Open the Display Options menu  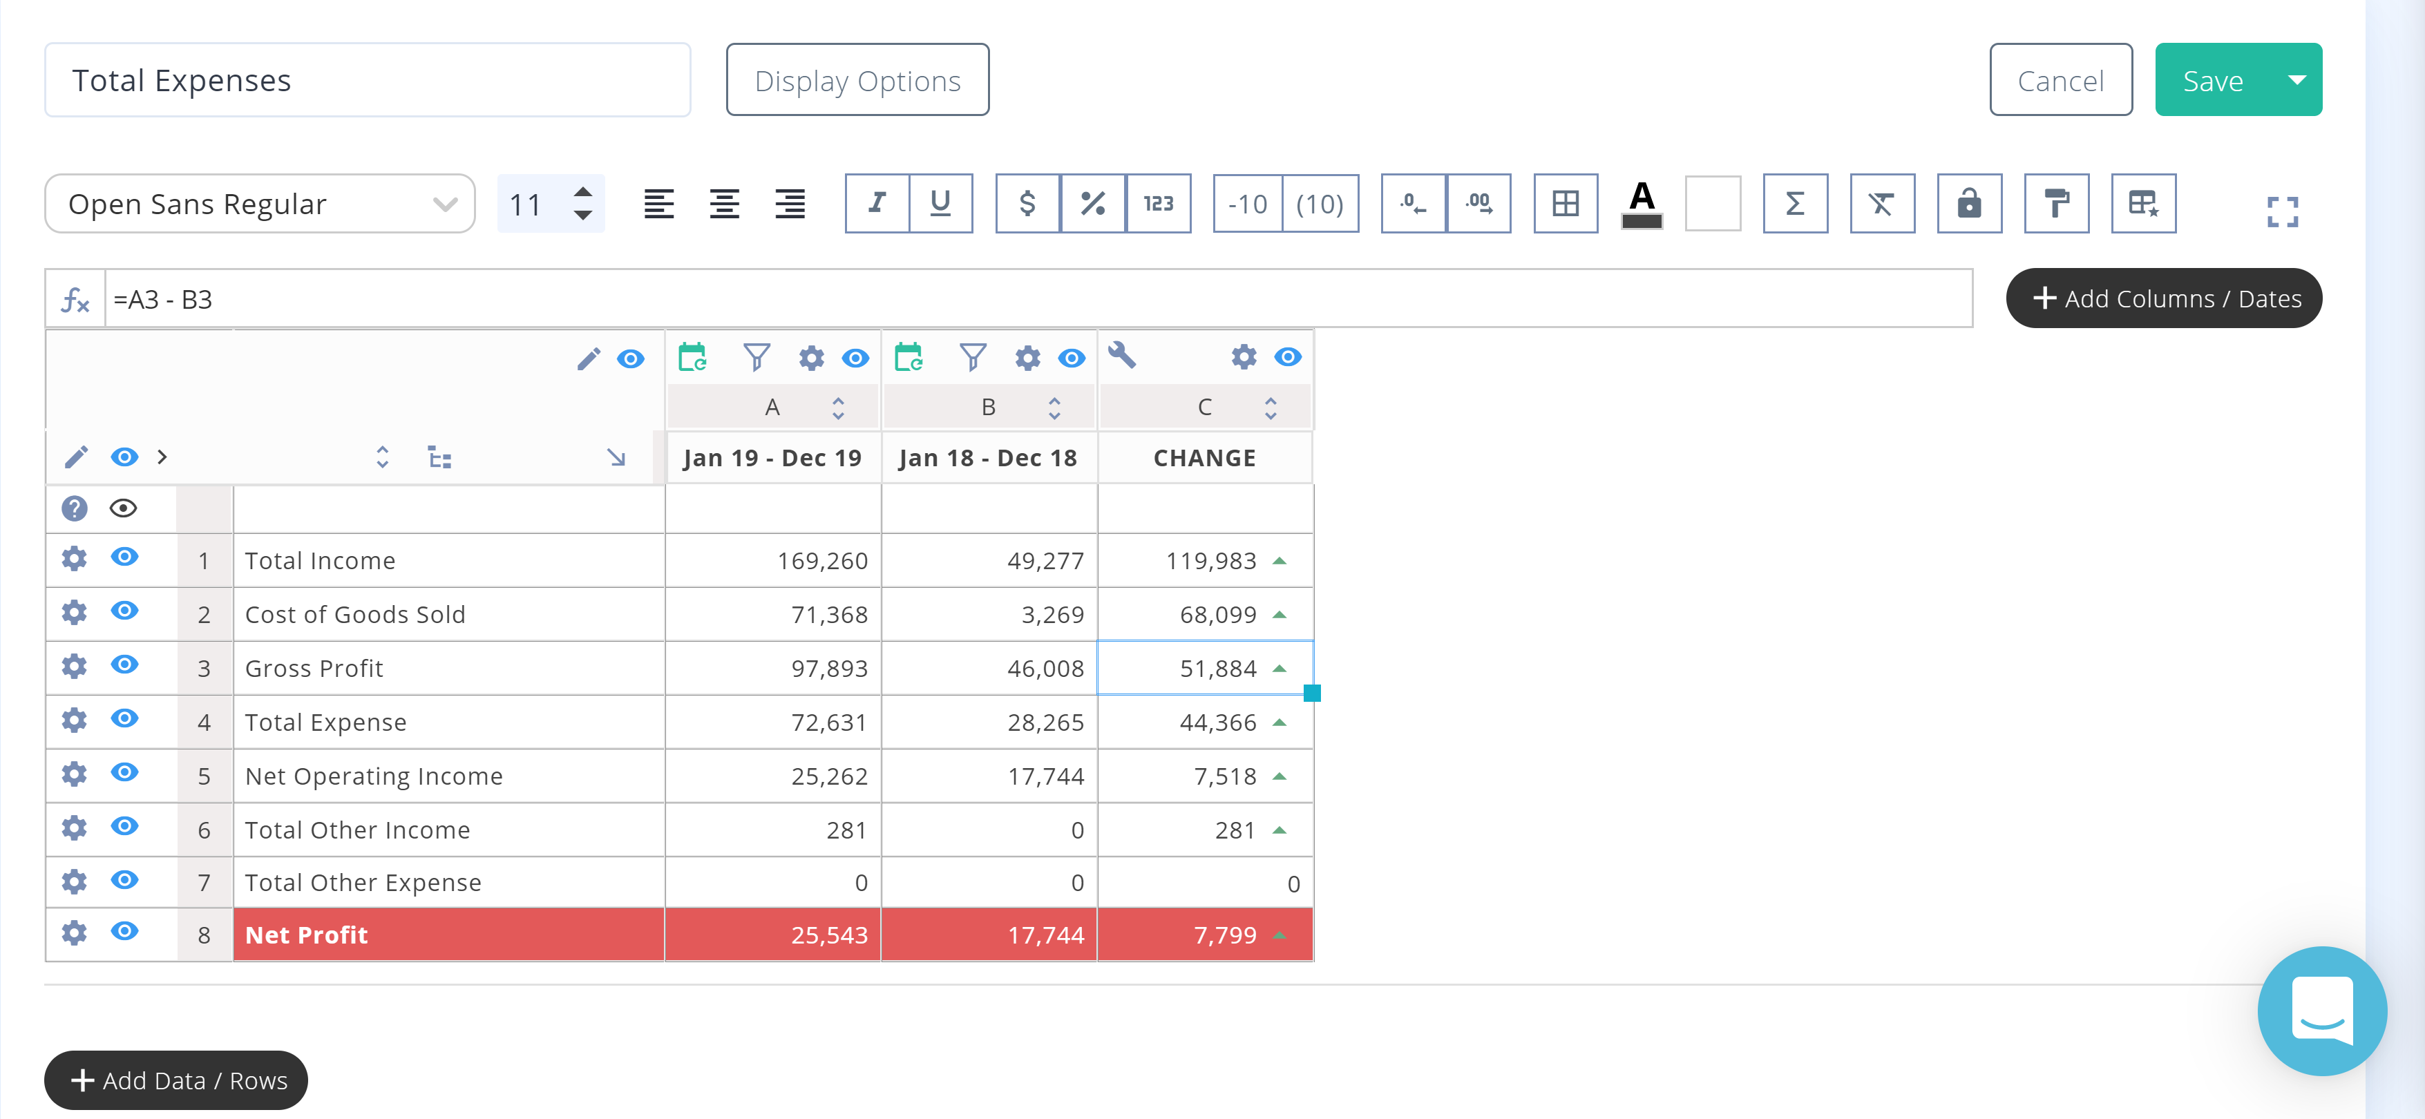857,80
